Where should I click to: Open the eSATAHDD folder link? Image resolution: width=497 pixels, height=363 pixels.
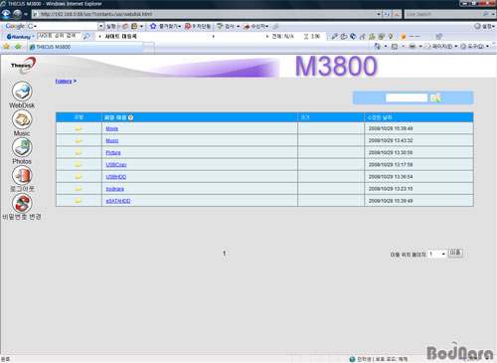(x=118, y=201)
